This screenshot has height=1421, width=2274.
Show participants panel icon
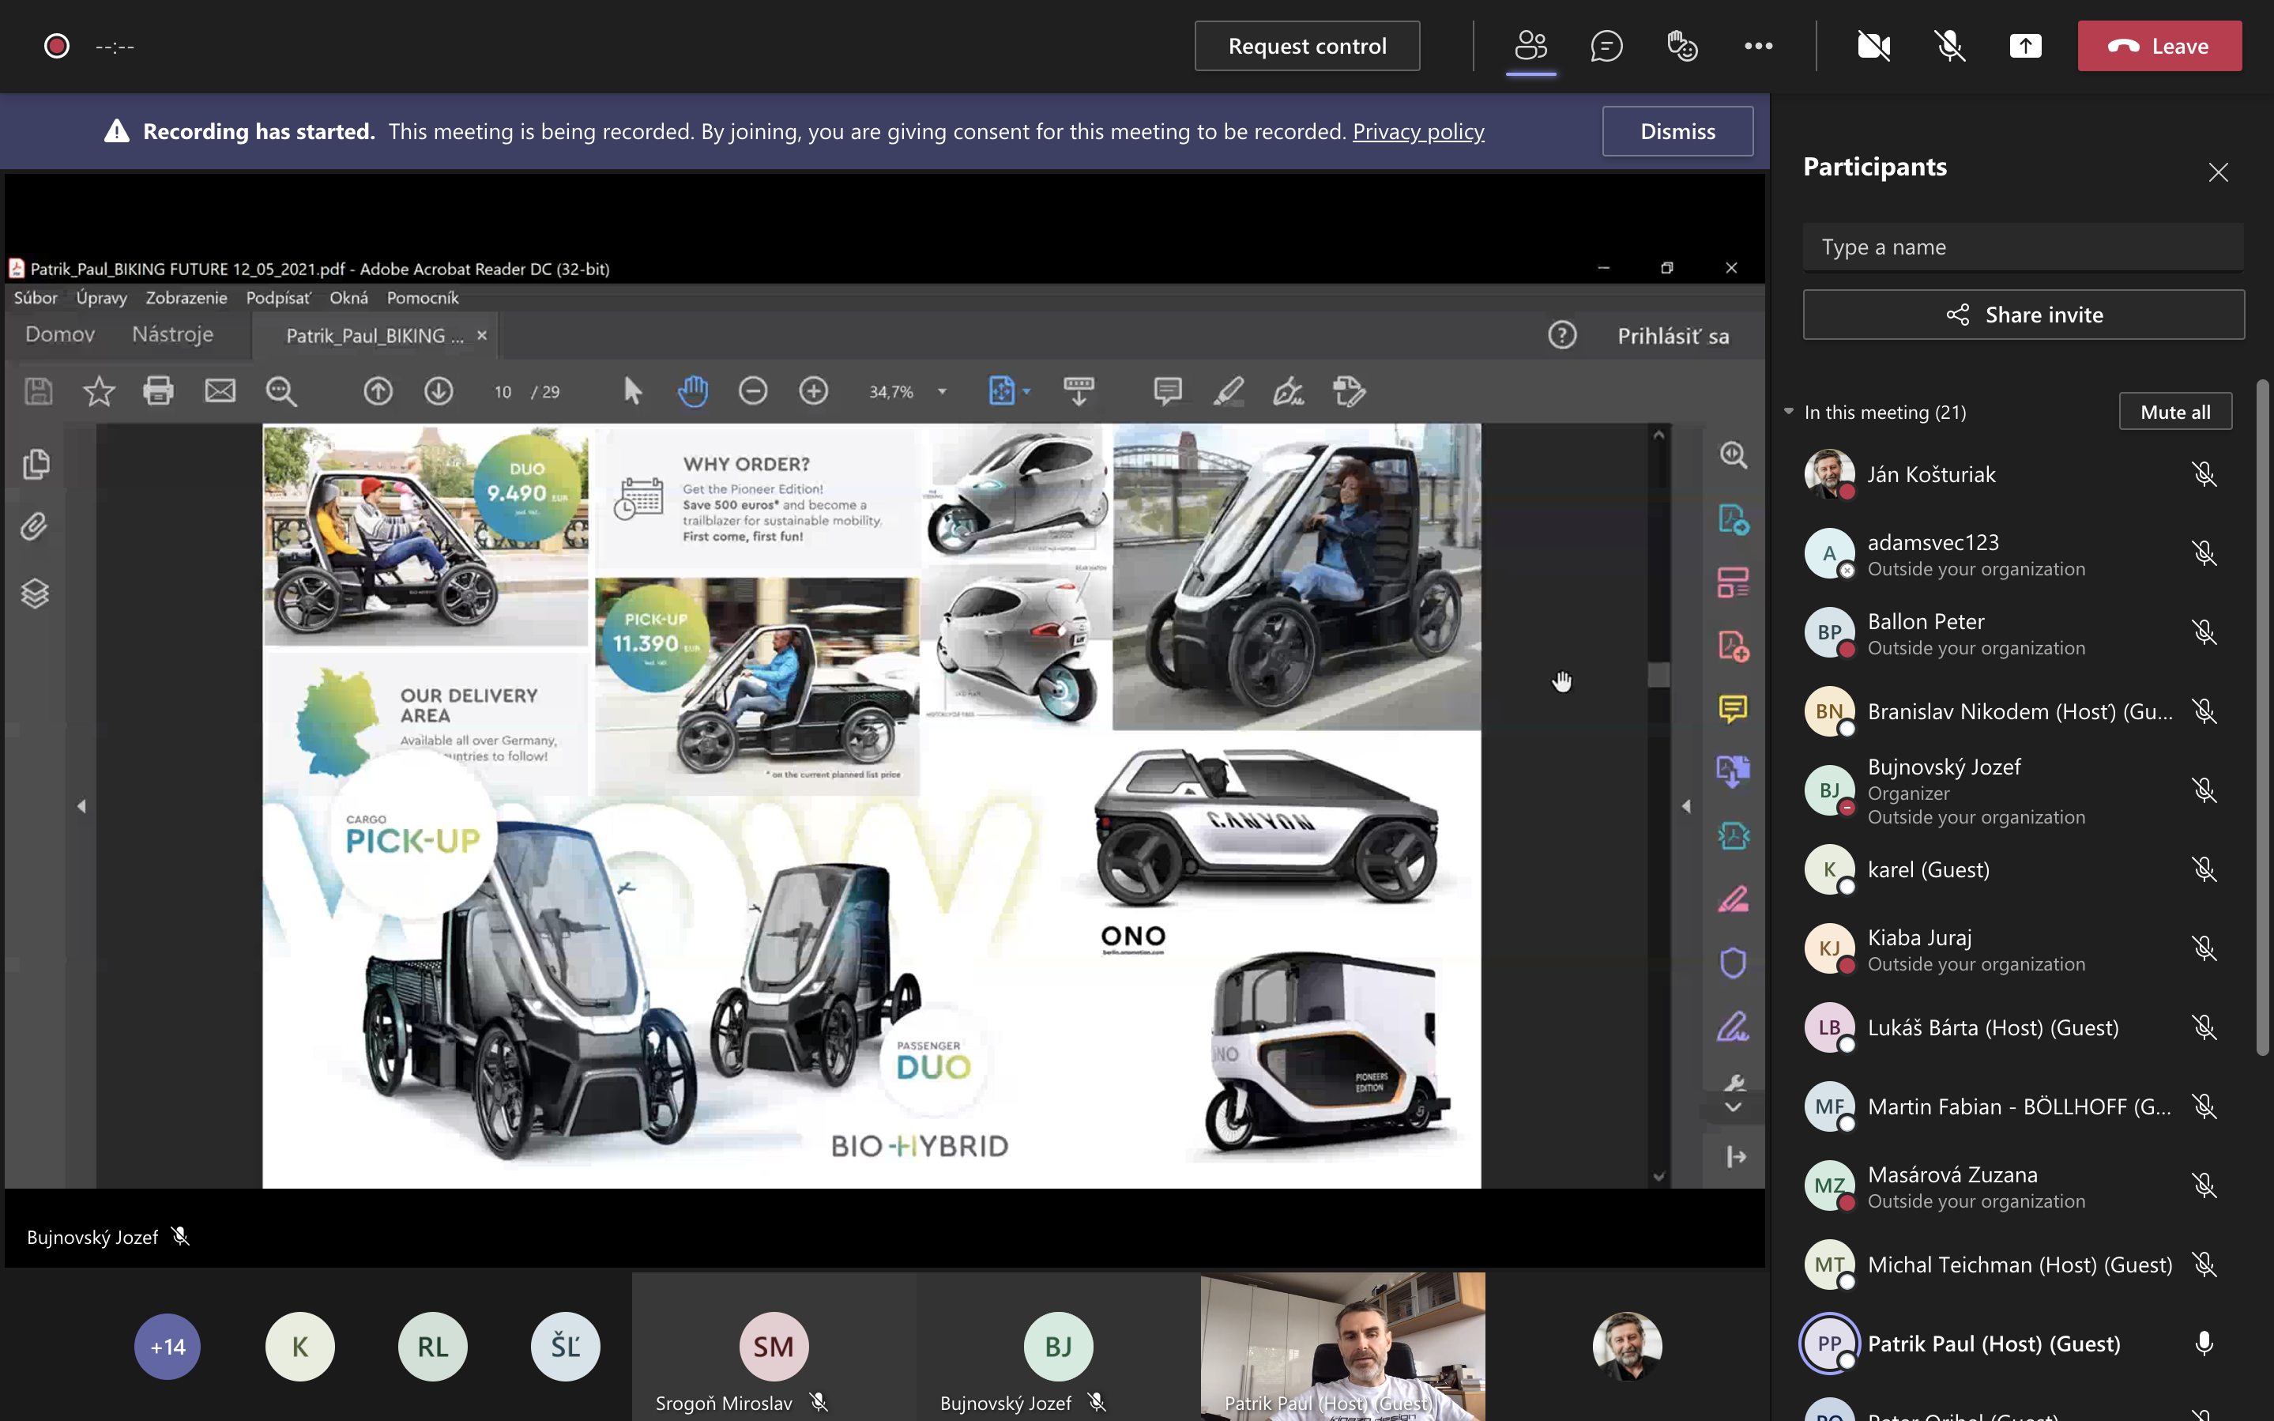1530,45
